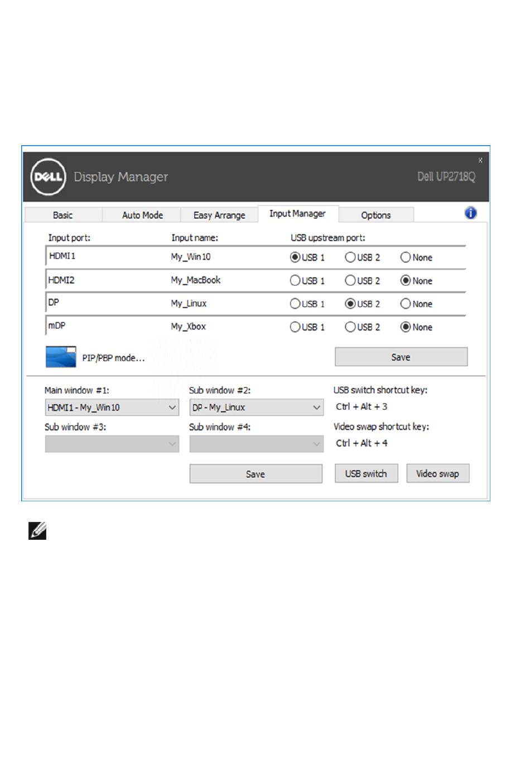Select None for HDMI2
Screen dimensions: 530x767
(406, 281)
